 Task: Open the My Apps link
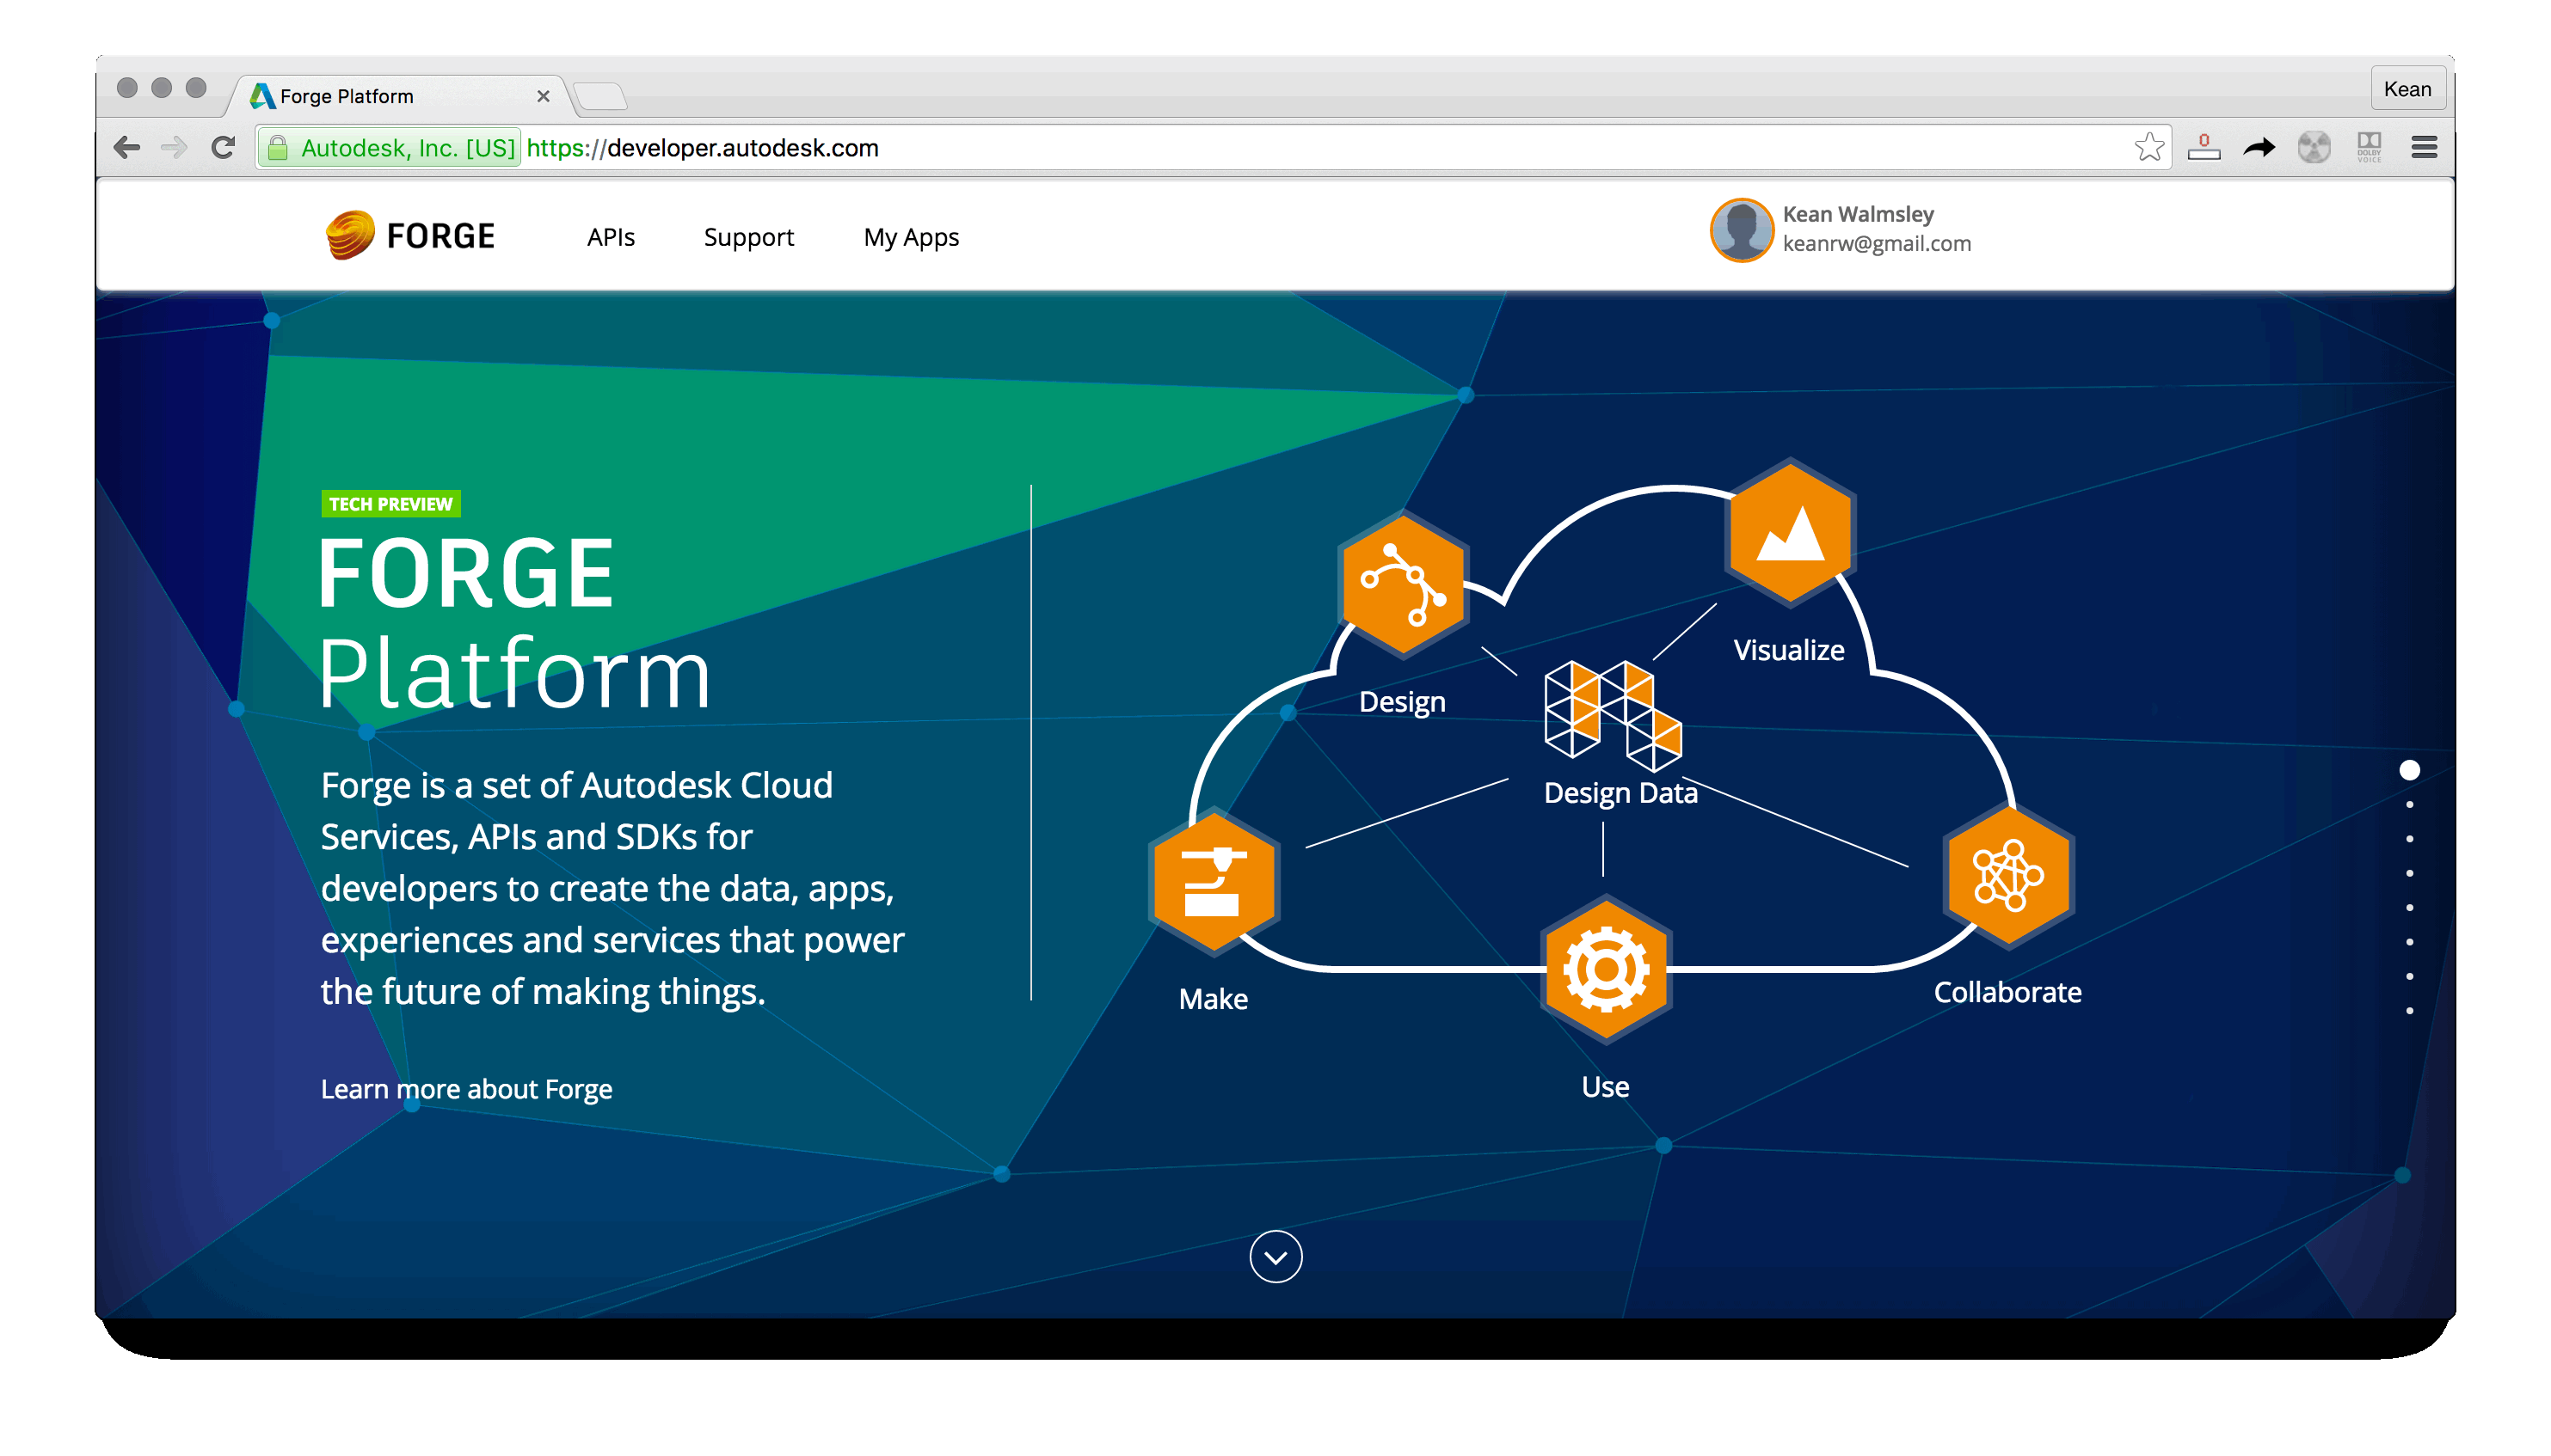[910, 237]
